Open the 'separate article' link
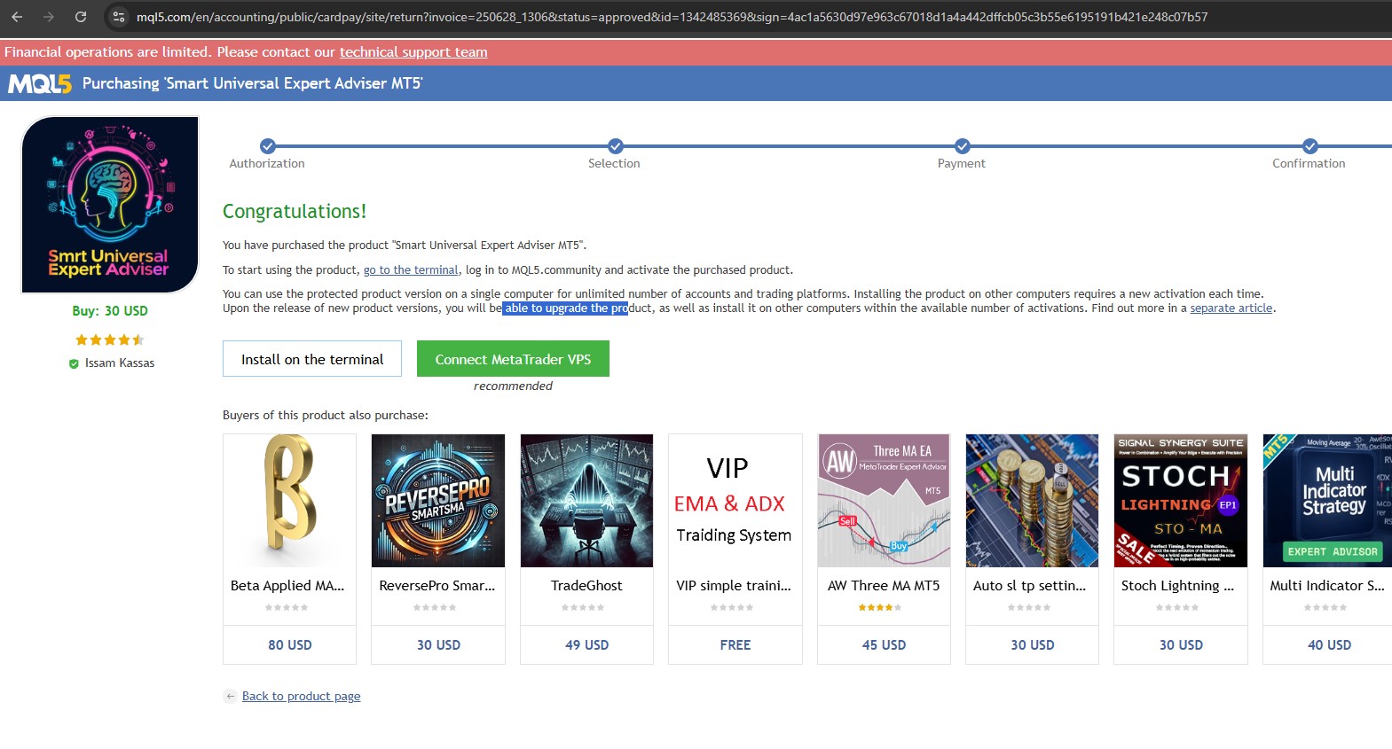Image resolution: width=1392 pixels, height=749 pixels. click(1231, 308)
